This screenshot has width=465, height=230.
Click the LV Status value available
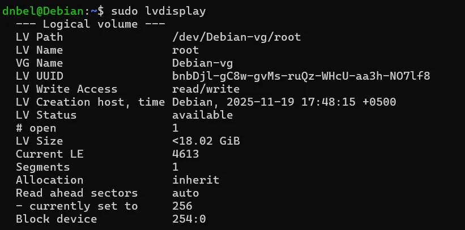pyautogui.click(x=202, y=115)
